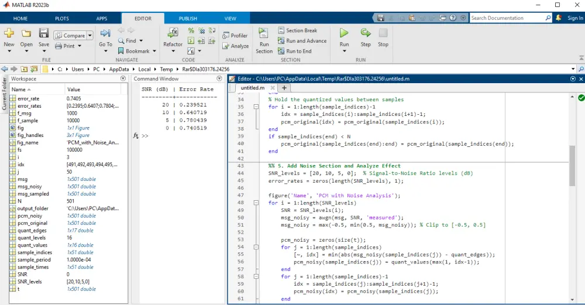The image size is (585, 305).
Task: Click the AppData folder in the address bar
Action: click(x=119, y=69)
